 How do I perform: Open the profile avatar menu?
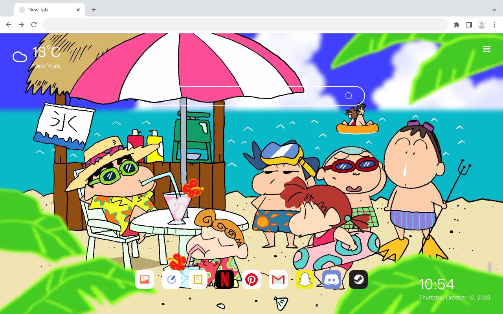[x=482, y=25]
